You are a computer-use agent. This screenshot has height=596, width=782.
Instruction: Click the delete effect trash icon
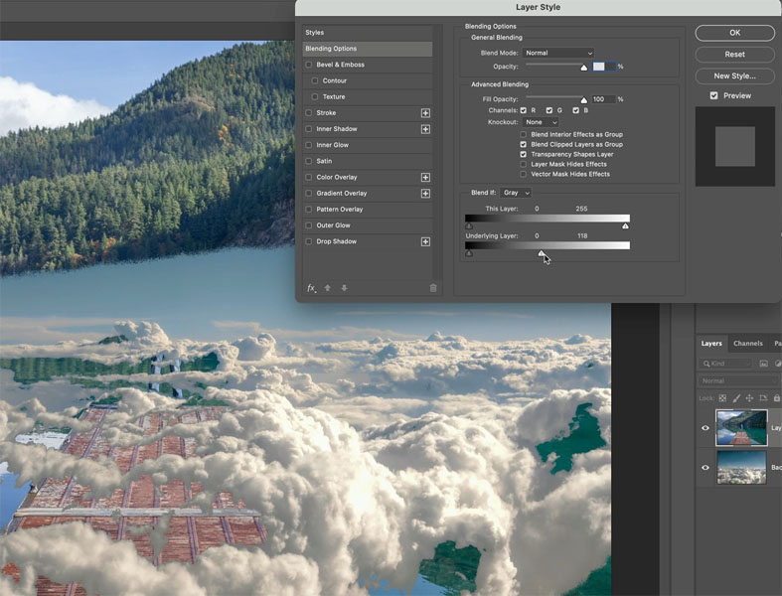point(433,288)
